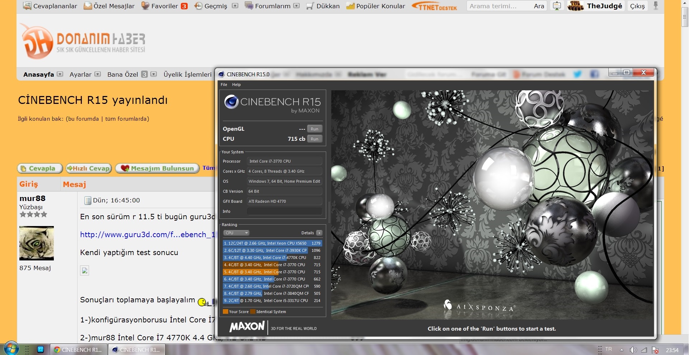Image resolution: width=689 pixels, height=355 pixels.
Task: Open the Forumlarım icon
Action: click(249, 6)
